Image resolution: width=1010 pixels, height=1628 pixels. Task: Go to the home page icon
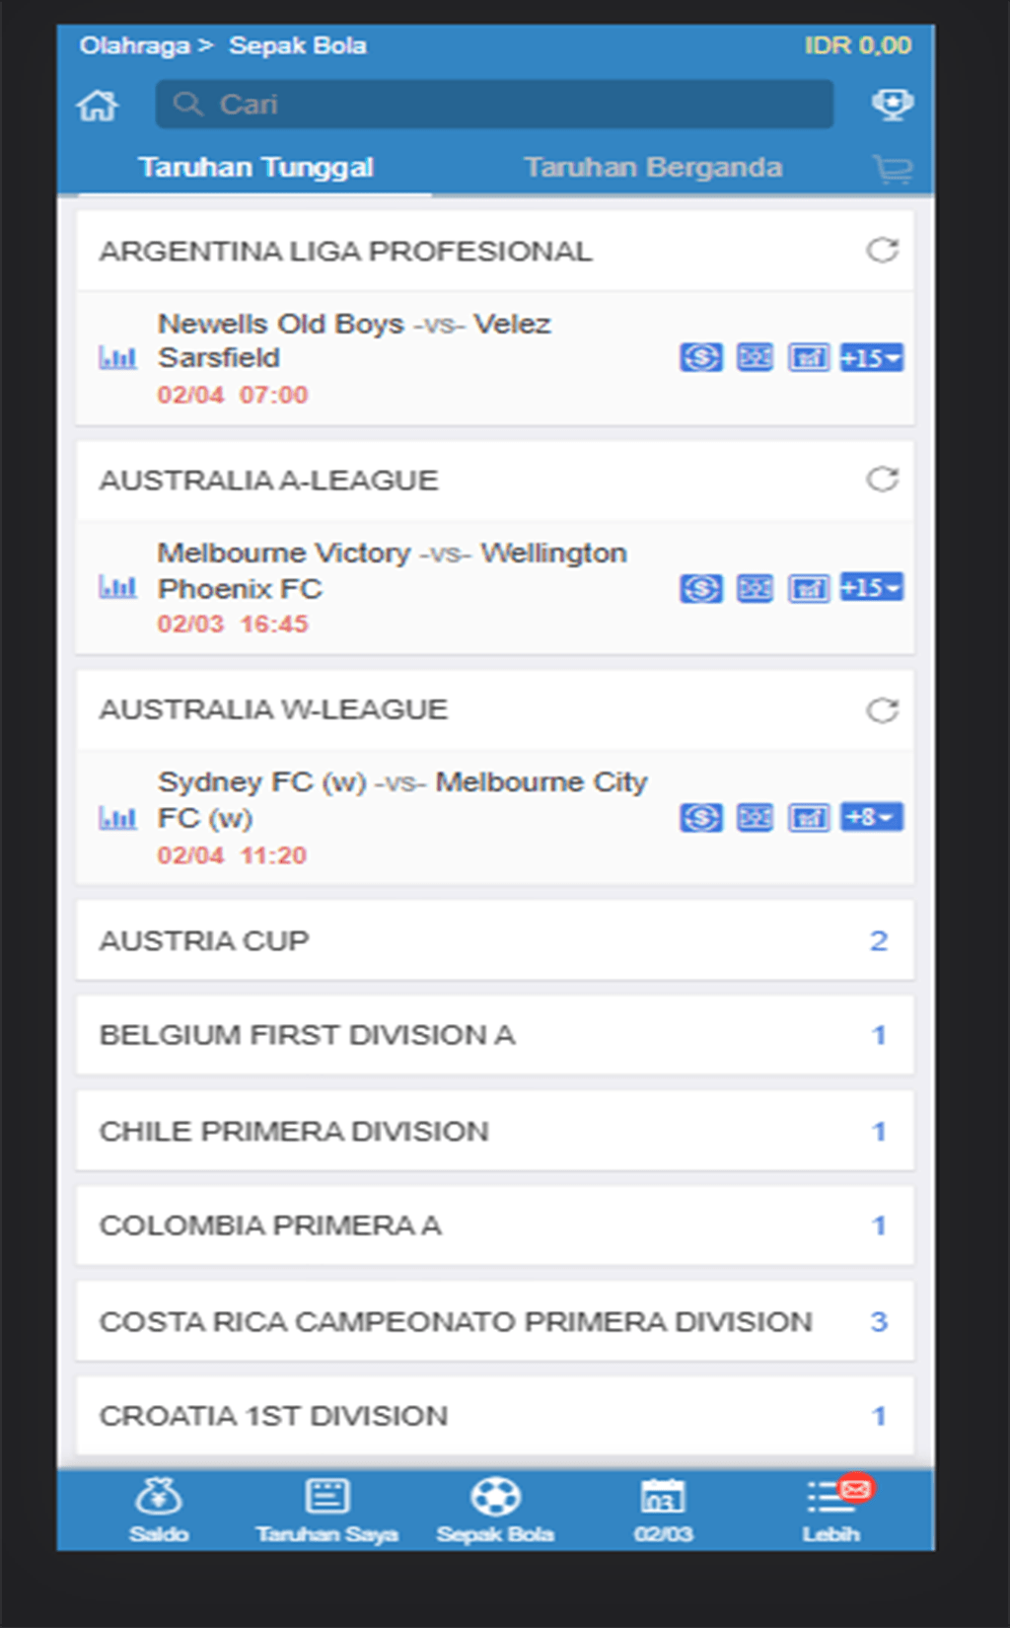point(98,105)
